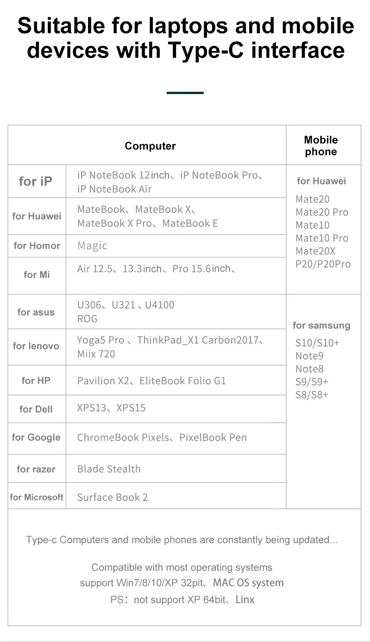Select the 'for Huawei' computer row label
The width and height of the screenshot is (370, 642).
[37, 216]
